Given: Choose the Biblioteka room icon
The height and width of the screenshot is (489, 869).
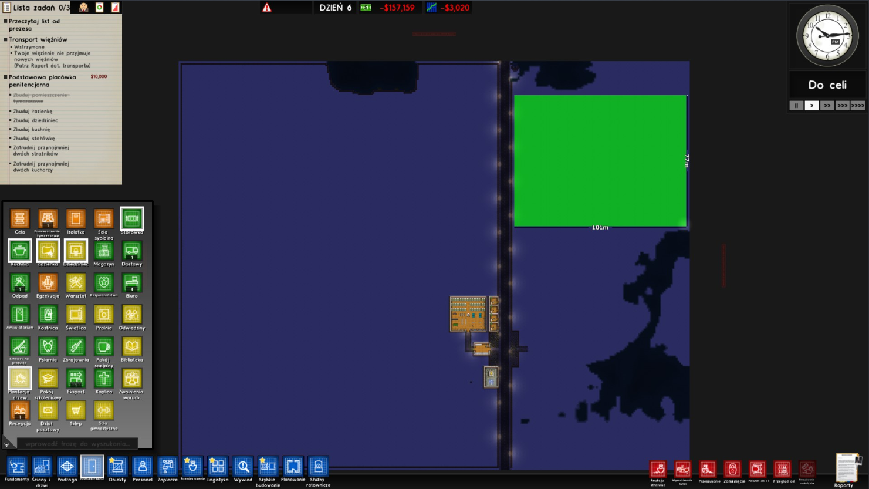Looking at the screenshot, I should coord(132,346).
